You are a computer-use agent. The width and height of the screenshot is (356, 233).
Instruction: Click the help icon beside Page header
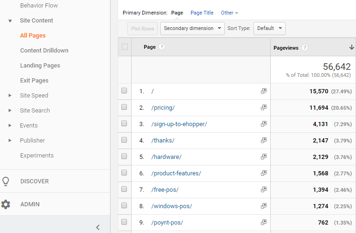pyautogui.click(x=162, y=47)
